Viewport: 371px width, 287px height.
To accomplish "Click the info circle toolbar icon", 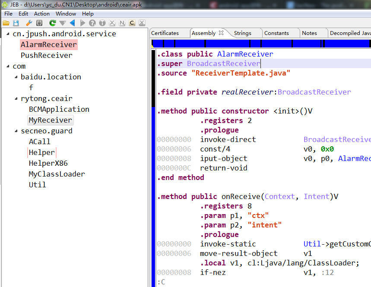I will click(x=102, y=23).
